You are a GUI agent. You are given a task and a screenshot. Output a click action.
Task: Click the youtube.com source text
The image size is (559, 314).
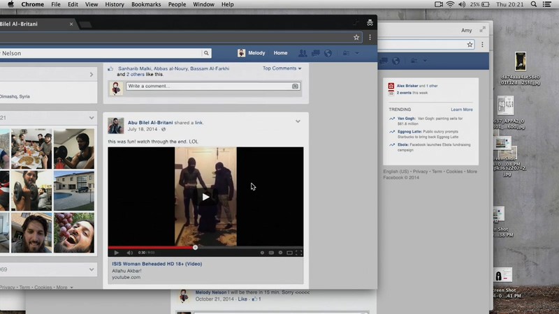point(126,277)
